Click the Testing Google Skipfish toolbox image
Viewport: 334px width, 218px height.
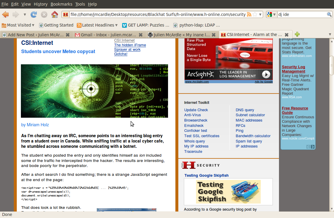228,192
